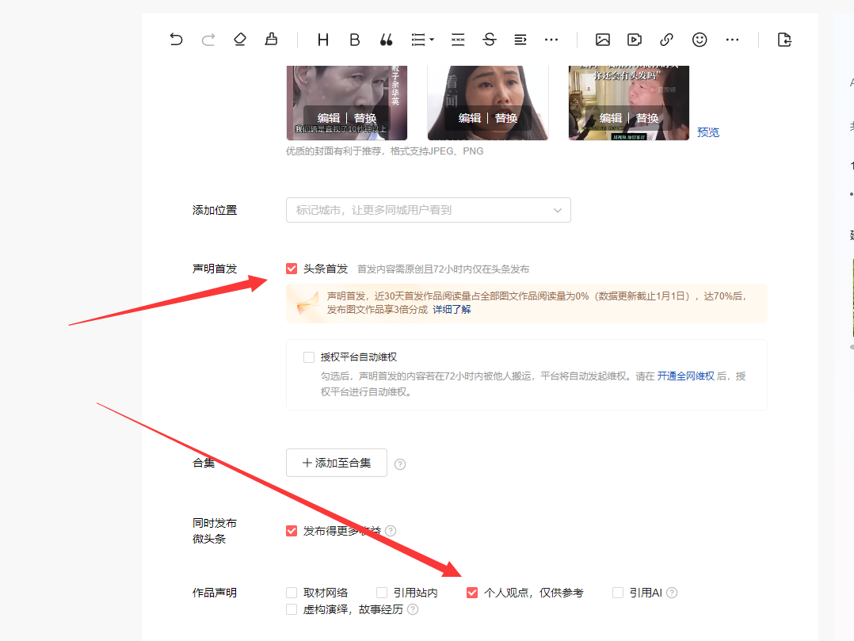This screenshot has height=641, width=854.
Task: Uncheck the 发布得更多 micro-headline checkbox
Action: tap(292, 531)
